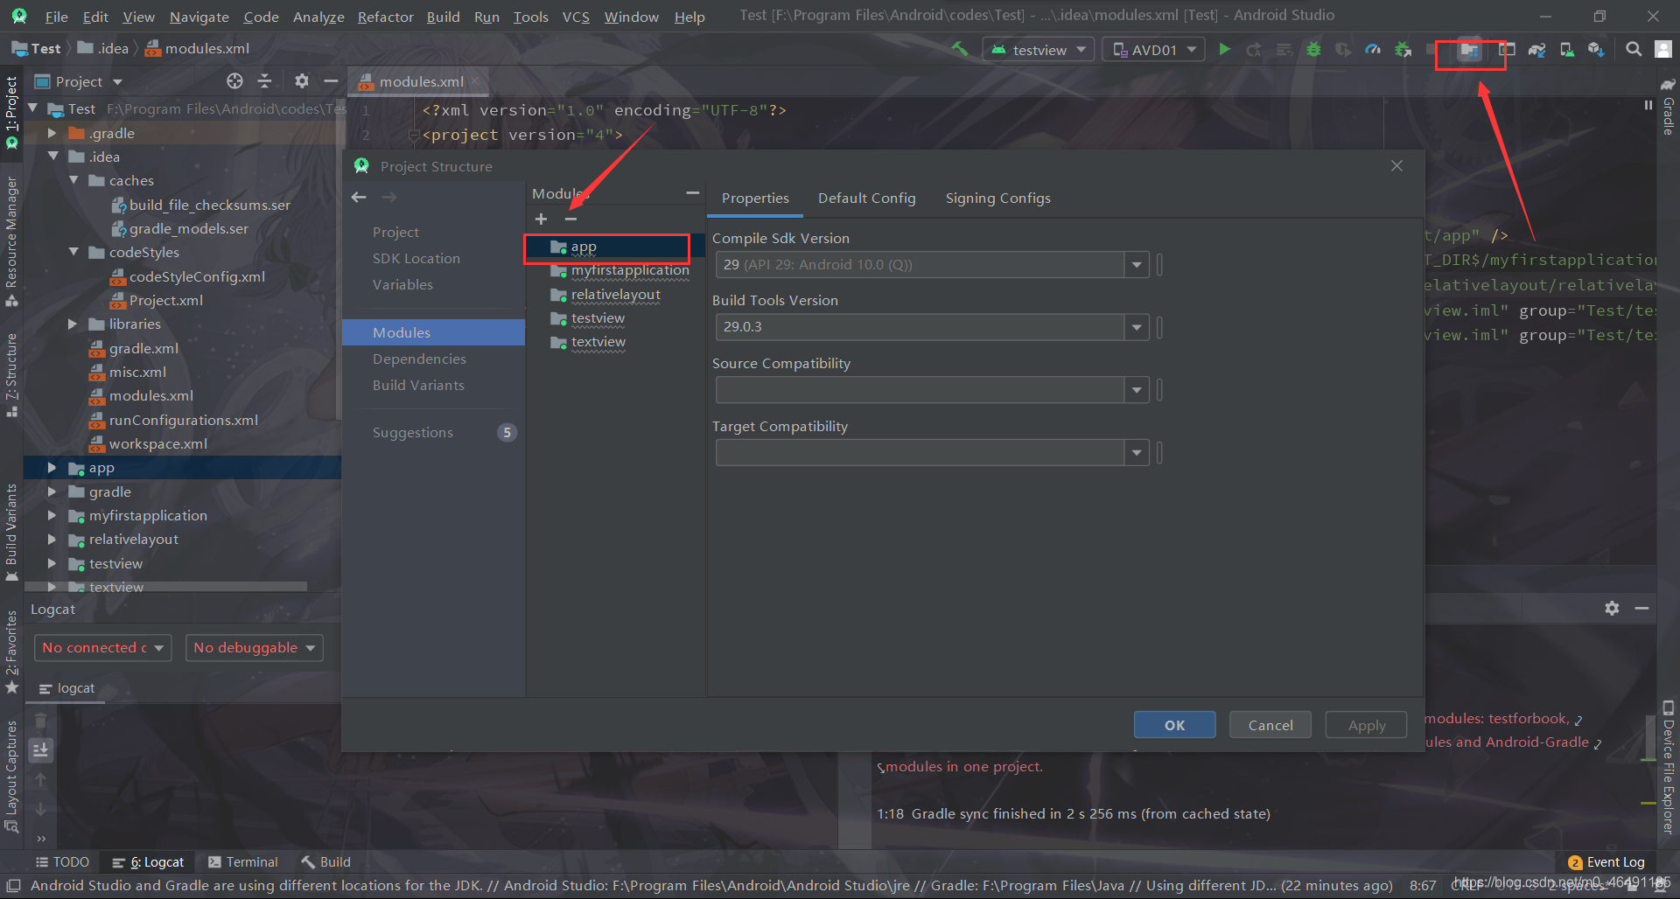Image resolution: width=1680 pixels, height=899 pixels.
Task: Open Device File Explorer side tab
Action: 1668,767
